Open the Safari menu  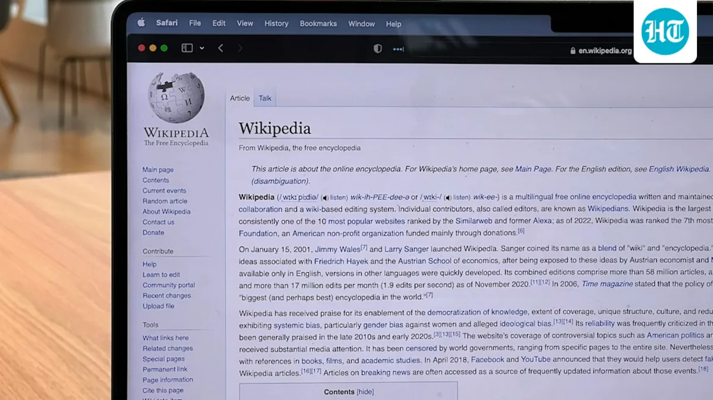pyautogui.click(x=167, y=23)
